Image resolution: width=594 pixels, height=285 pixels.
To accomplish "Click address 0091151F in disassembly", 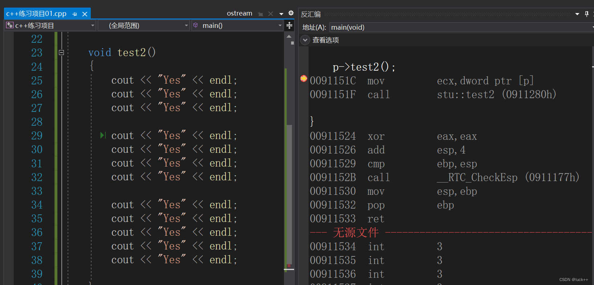I will tap(333, 95).
